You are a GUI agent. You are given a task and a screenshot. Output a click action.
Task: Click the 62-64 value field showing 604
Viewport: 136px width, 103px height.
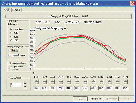[109, 88]
